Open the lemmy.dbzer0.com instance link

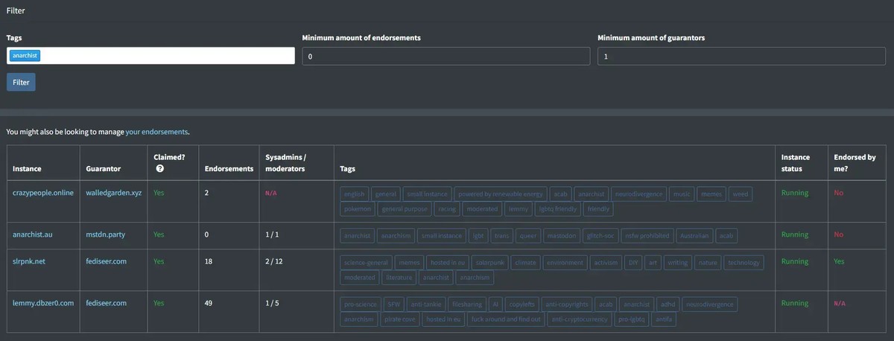43,303
